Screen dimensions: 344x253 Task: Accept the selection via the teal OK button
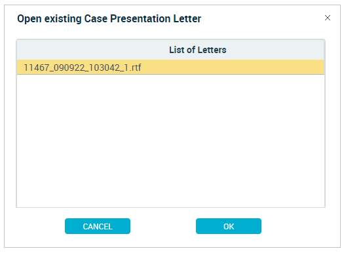pos(229,226)
